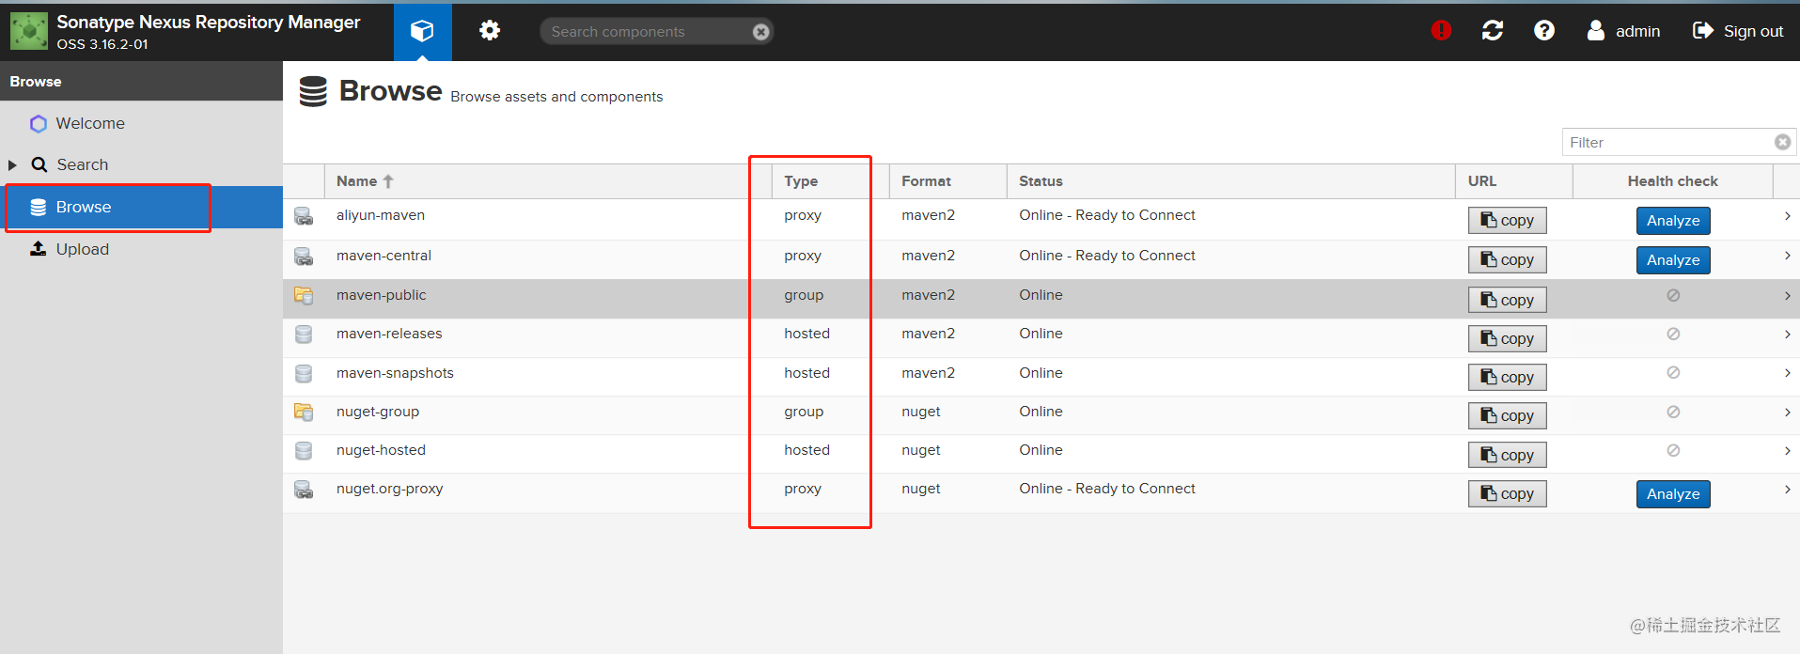The width and height of the screenshot is (1800, 654).
Task: Open maven-releases row chevron
Action: 1787,335
